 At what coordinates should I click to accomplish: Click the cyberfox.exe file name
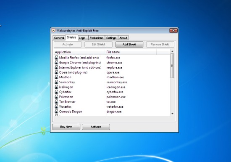pyautogui.click(x=115, y=92)
